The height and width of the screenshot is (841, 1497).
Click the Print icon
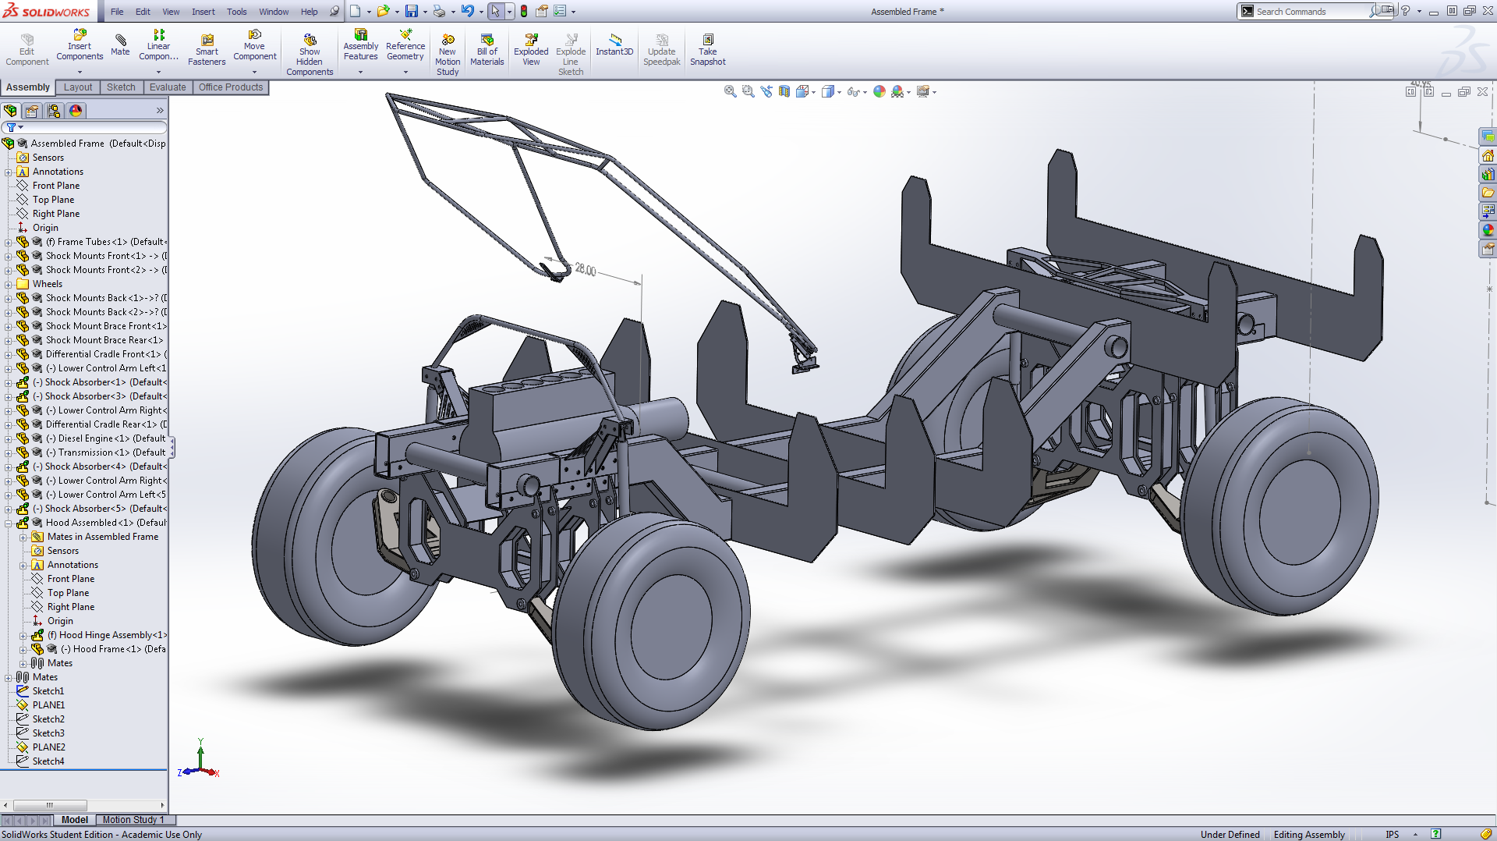439,11
